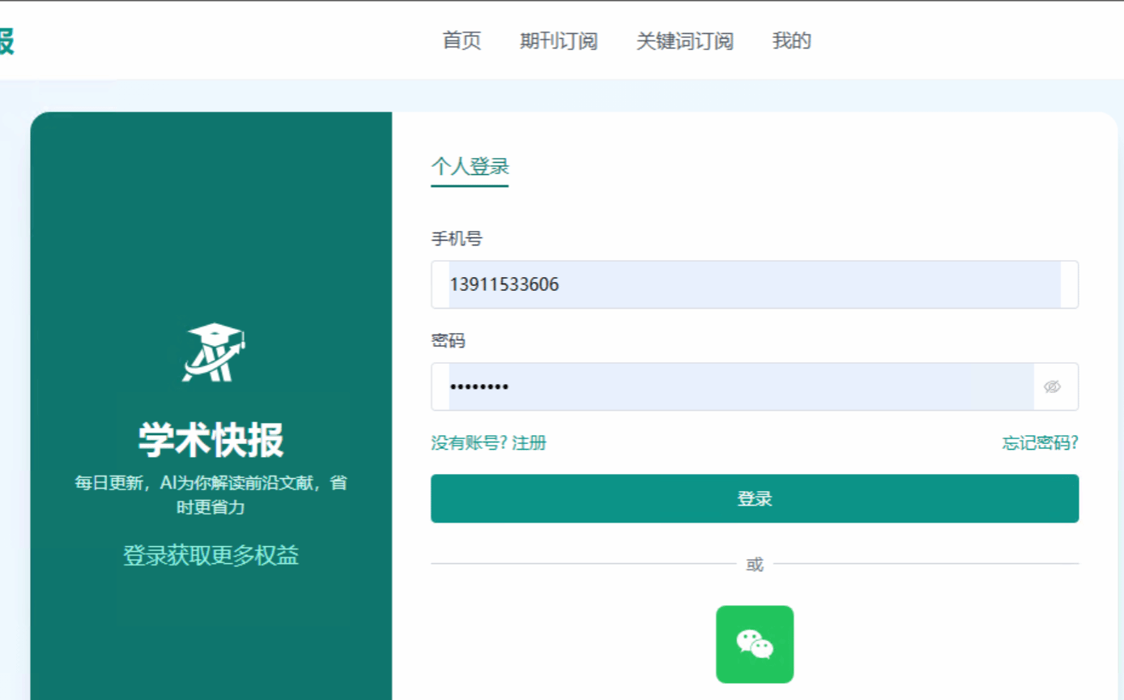
Task: Focus the 手机号 phone number field
Action: click(x=753, y=284)
